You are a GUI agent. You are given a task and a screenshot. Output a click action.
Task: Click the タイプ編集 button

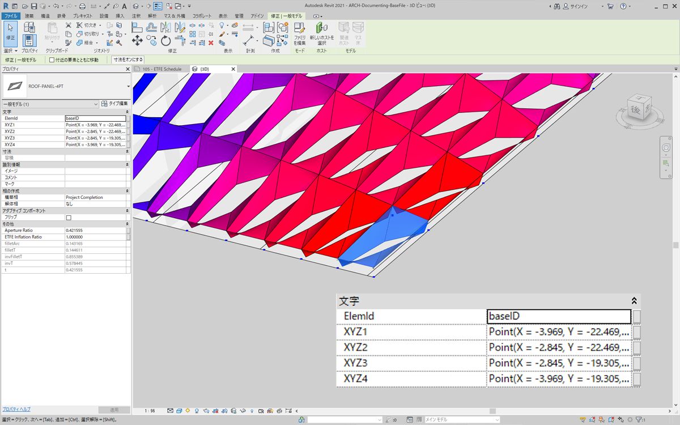(x=115, y=104)
